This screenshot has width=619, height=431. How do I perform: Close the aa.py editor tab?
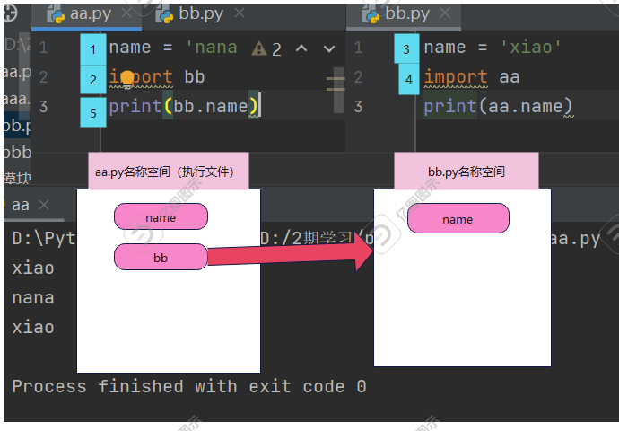126,13
